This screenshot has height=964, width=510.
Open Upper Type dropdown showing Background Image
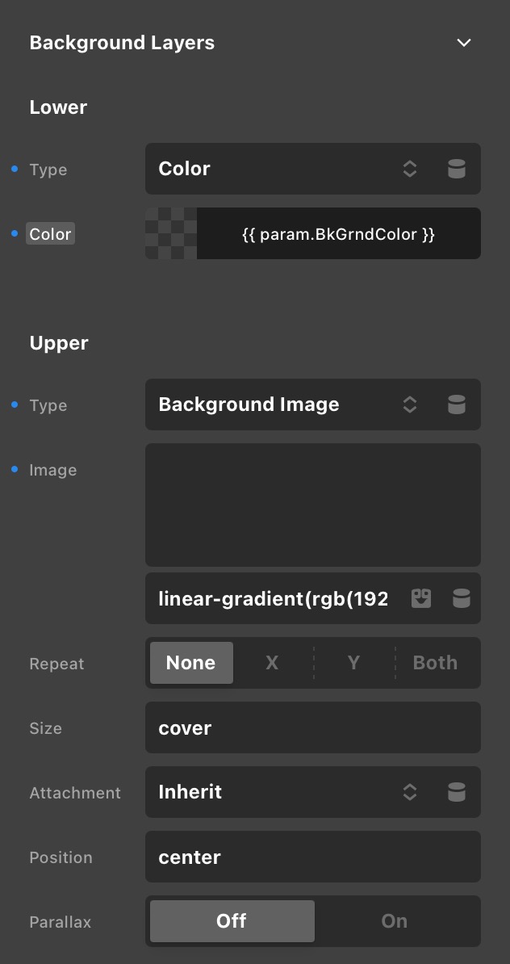pyautogui.click(x=313, y=404)
